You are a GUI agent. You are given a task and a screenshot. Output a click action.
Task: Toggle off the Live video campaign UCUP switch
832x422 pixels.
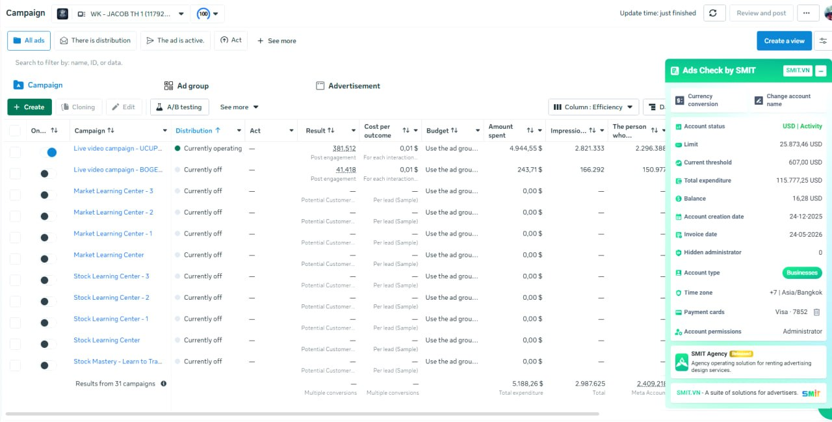[x=47, y=152]
